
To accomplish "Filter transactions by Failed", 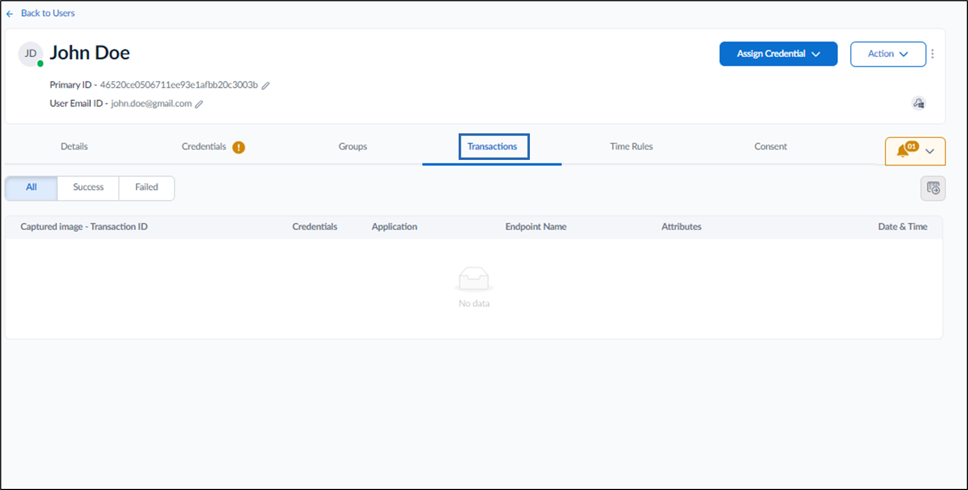I will pos(146,187).
